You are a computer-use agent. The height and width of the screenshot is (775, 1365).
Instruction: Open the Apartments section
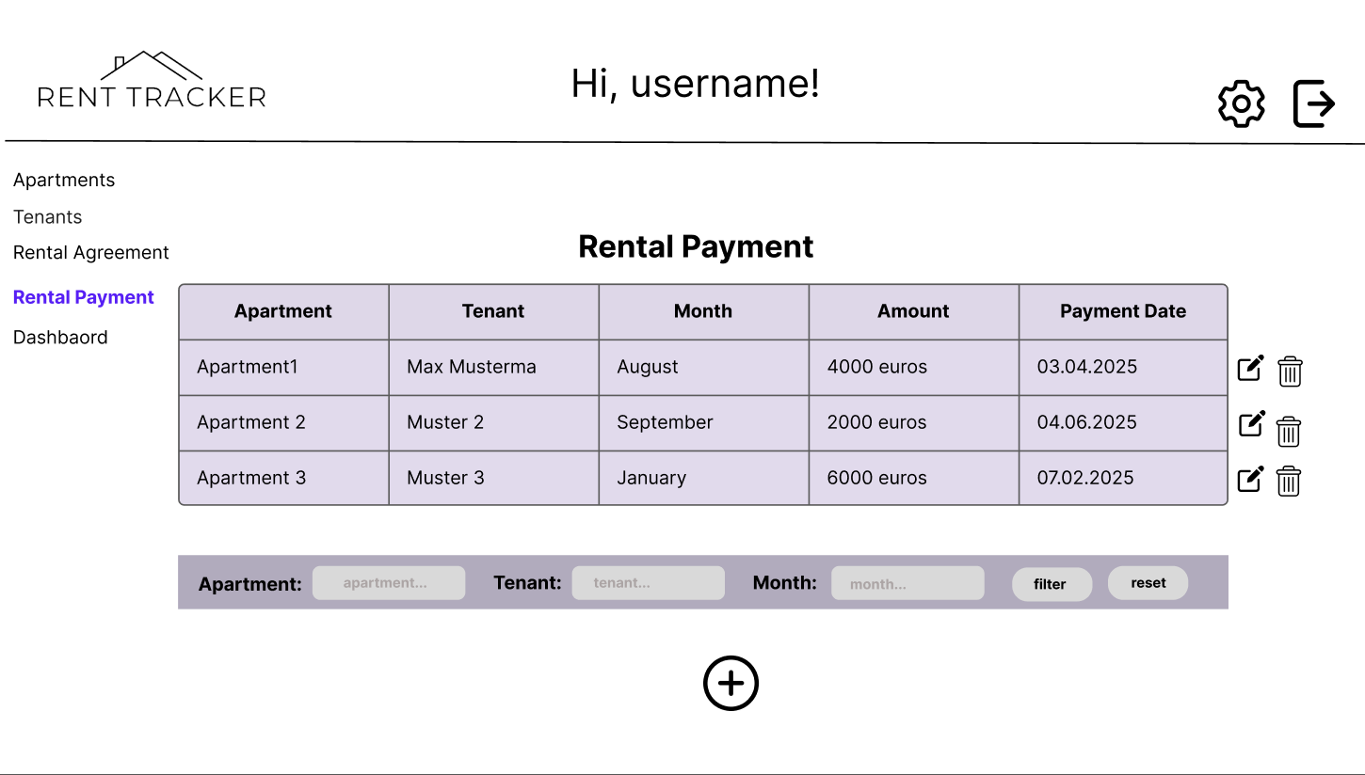point(64,180)
